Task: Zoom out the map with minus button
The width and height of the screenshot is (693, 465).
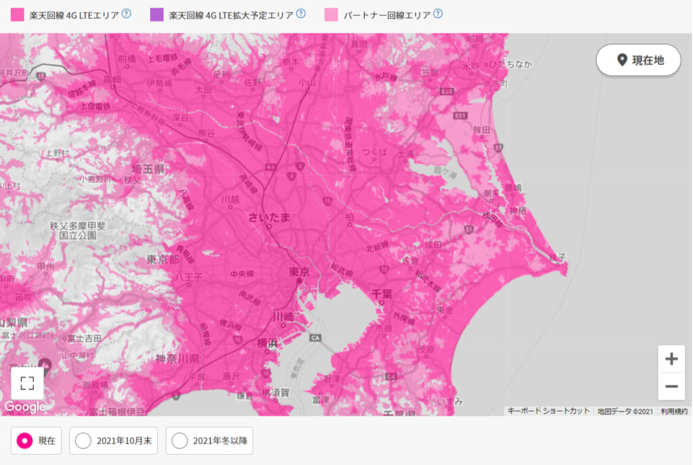Action: tap(671, 386)
